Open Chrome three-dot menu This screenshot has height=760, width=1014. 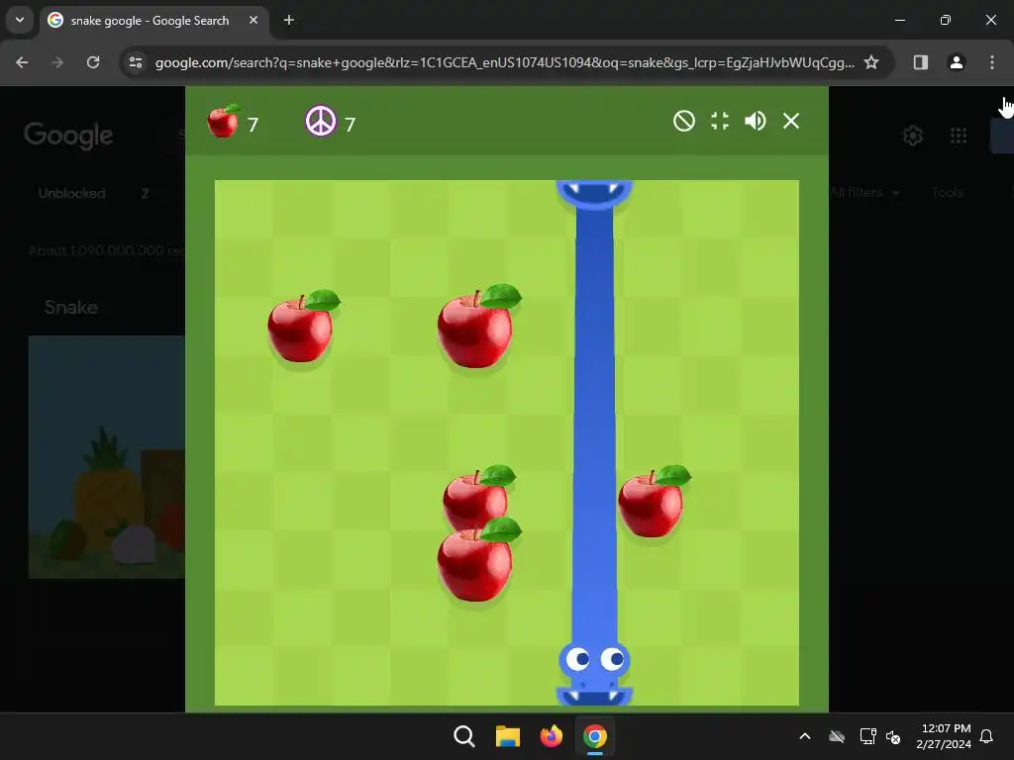tap(991, 62)
